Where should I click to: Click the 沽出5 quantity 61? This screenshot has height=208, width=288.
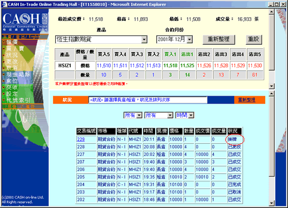click(255, 75)
